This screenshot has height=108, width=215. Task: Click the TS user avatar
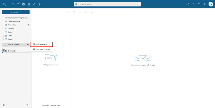click(211, 4)
